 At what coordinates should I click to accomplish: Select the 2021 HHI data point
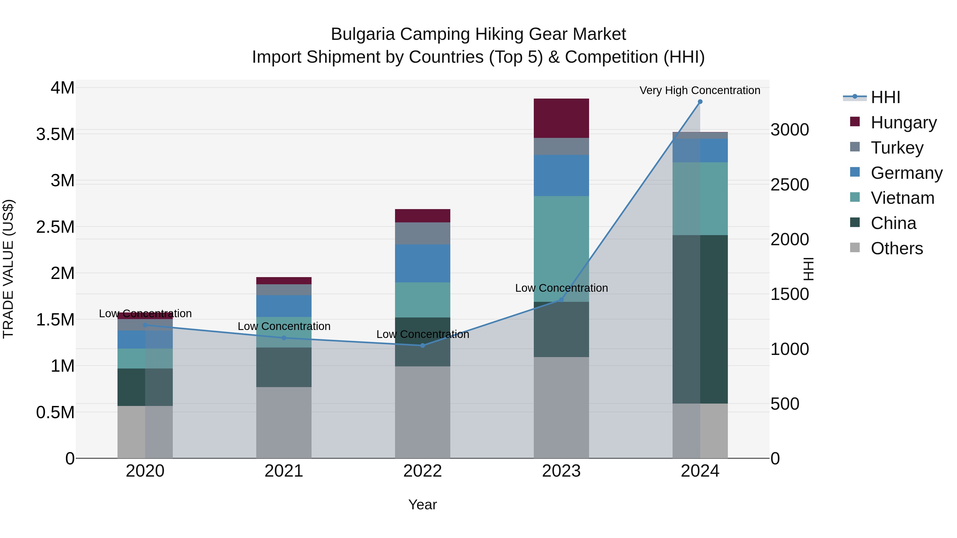284,338
